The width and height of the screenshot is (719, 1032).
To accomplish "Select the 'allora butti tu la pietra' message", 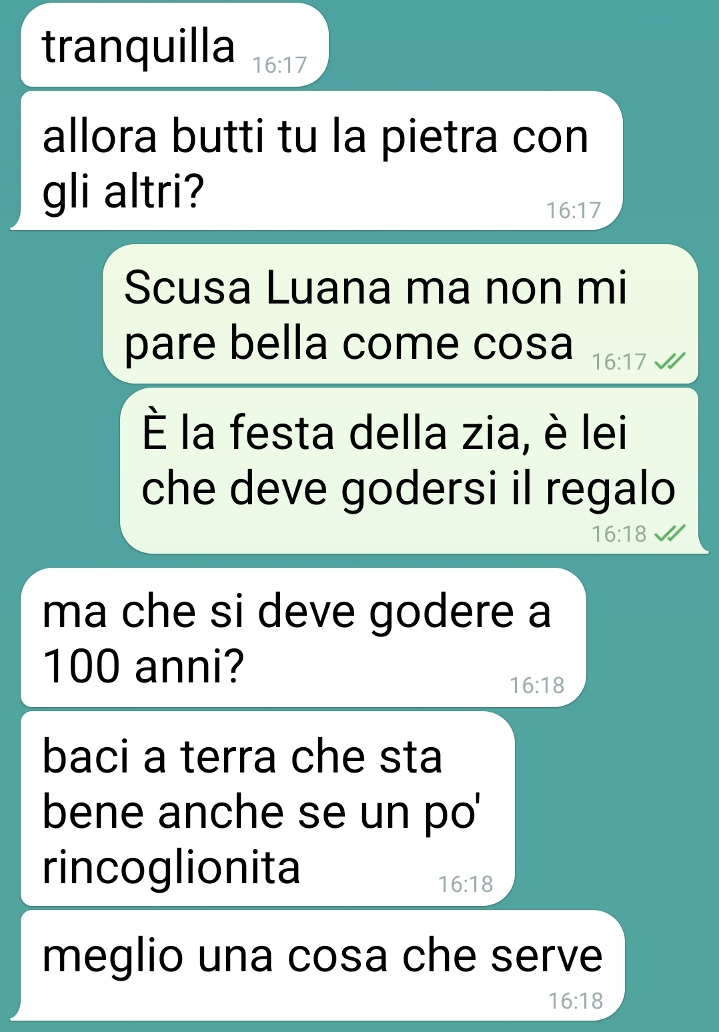I will coord(320,161).
